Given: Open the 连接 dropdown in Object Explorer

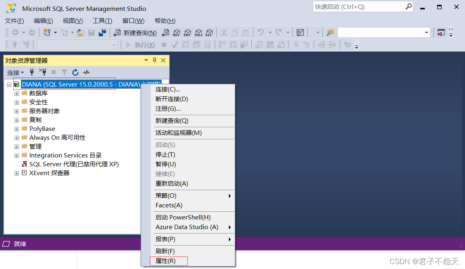Looking at the screenshot, I should (15, 72).
